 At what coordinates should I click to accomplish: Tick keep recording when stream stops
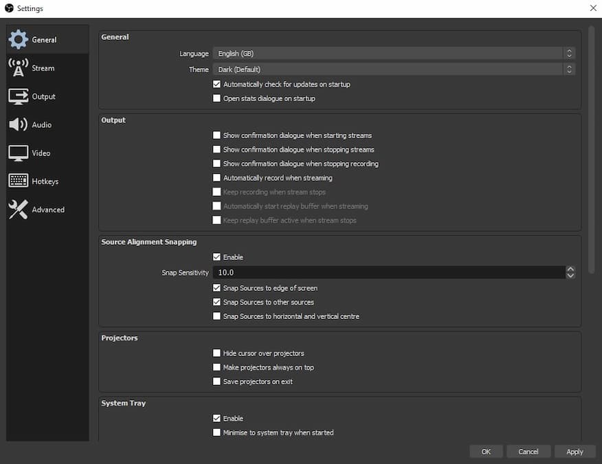(216, 192)
